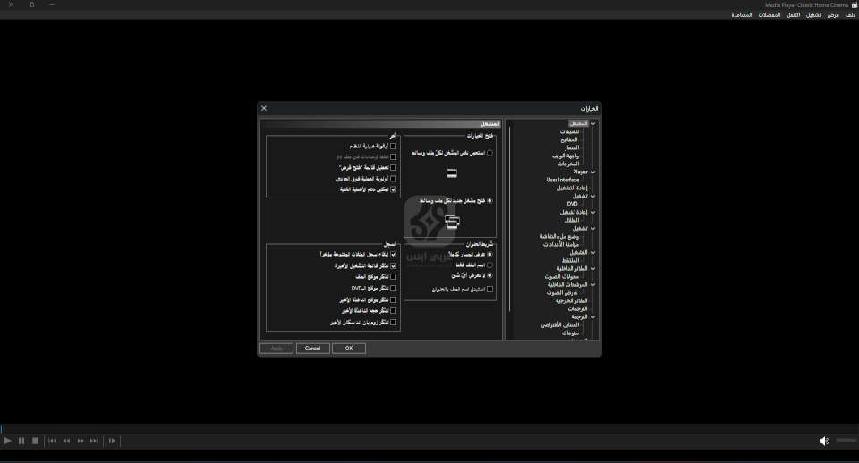The image size is (859, 463).
Task: Select the الفلاتر الخارجية tree item
Action: (x=572, y=301)
